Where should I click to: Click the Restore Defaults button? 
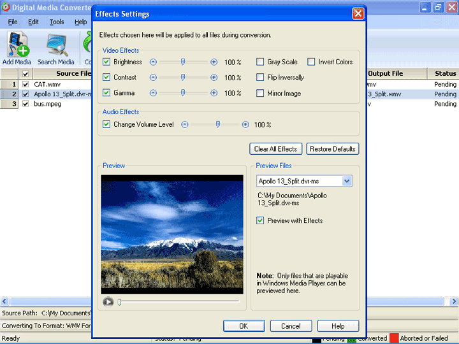332,149
